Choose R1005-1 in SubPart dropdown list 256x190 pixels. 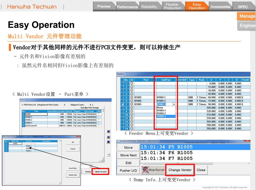[x=166, y=111]
